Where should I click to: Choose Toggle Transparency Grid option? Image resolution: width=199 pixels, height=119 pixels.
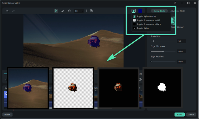pos(148,20)
